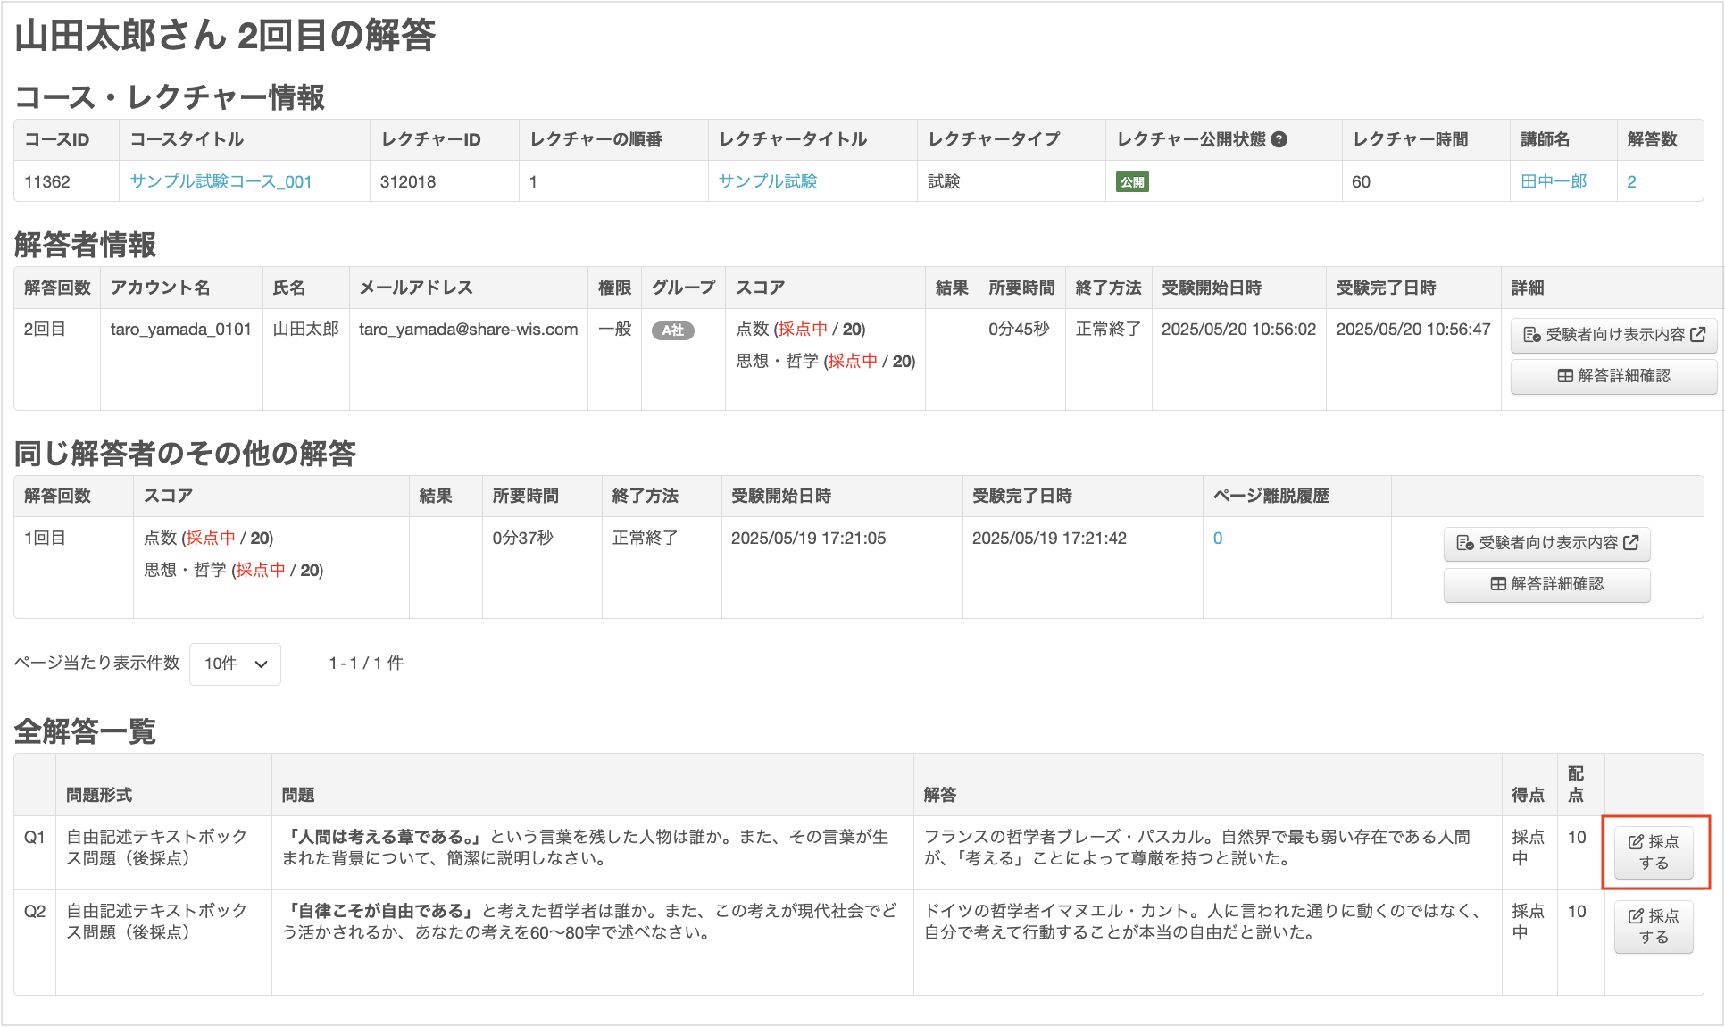Screen dimensions: 1725x1027
Task: Click the lecture ID 312018
Action: pos(408,182)
